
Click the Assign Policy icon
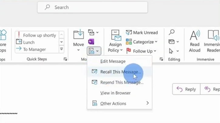[115, 35]
